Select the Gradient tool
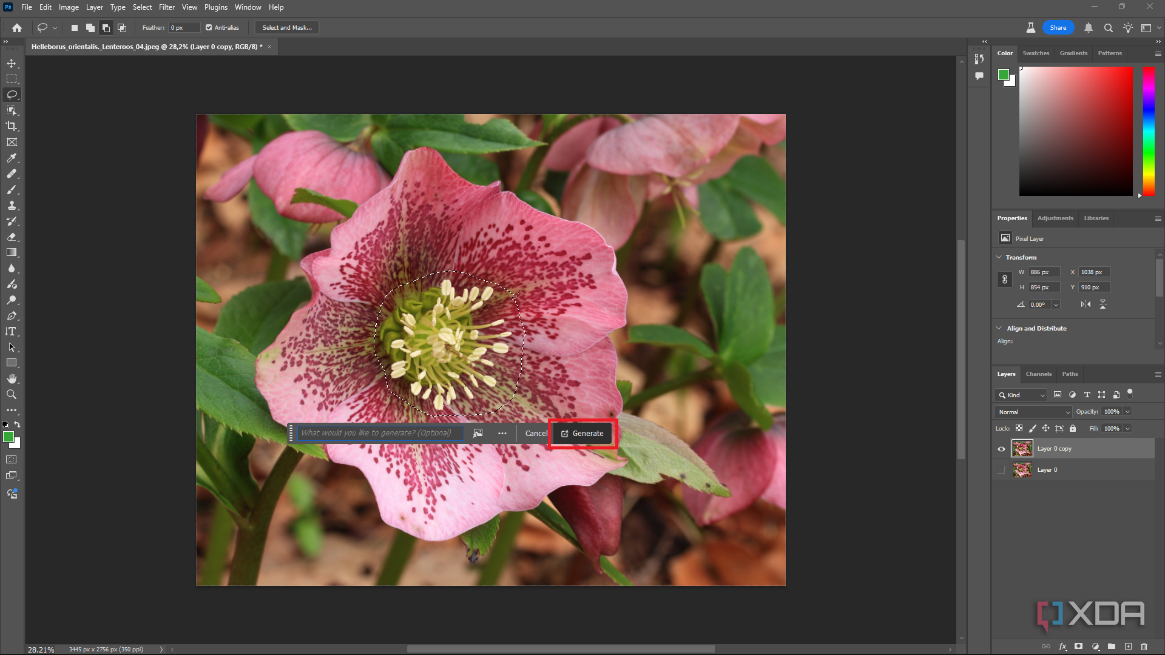Image resolution: width=1165 pixels, height=655 pixels. [x=12, y=252]
